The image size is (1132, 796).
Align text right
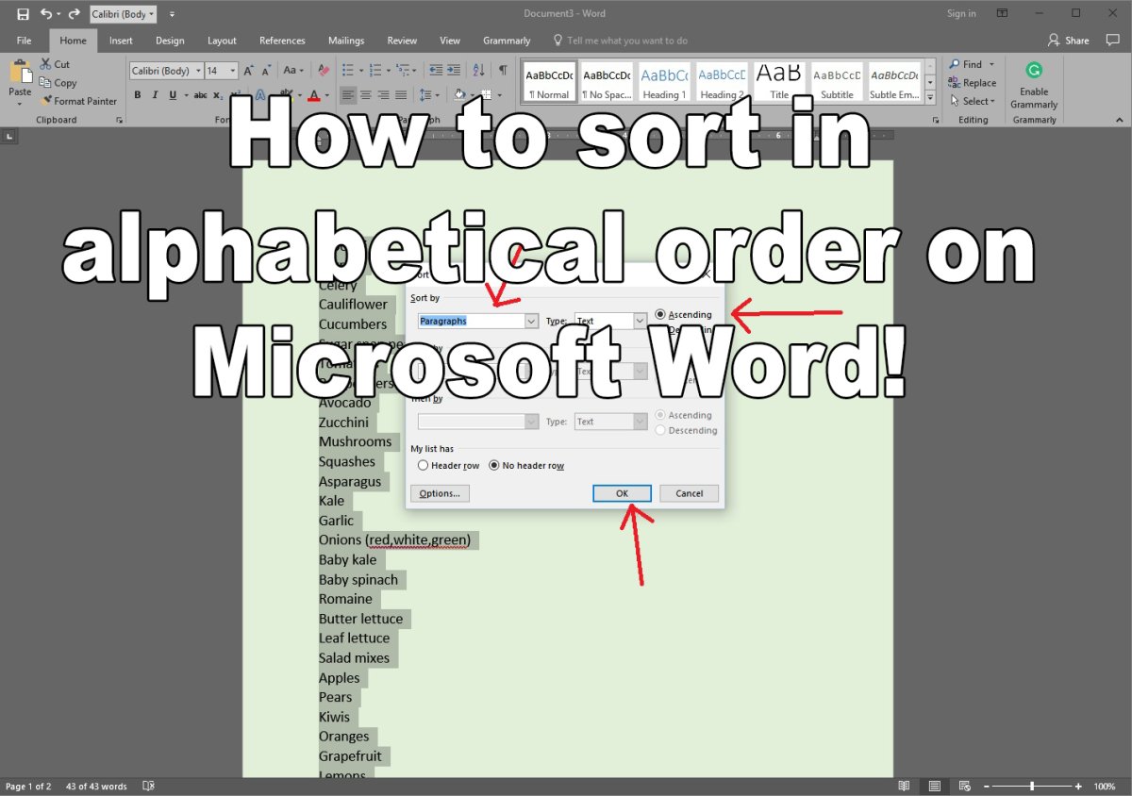(383, 95)
